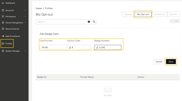182x101 pixels.
Task: Click the Facility Code input field
Action: coord(79,47)
